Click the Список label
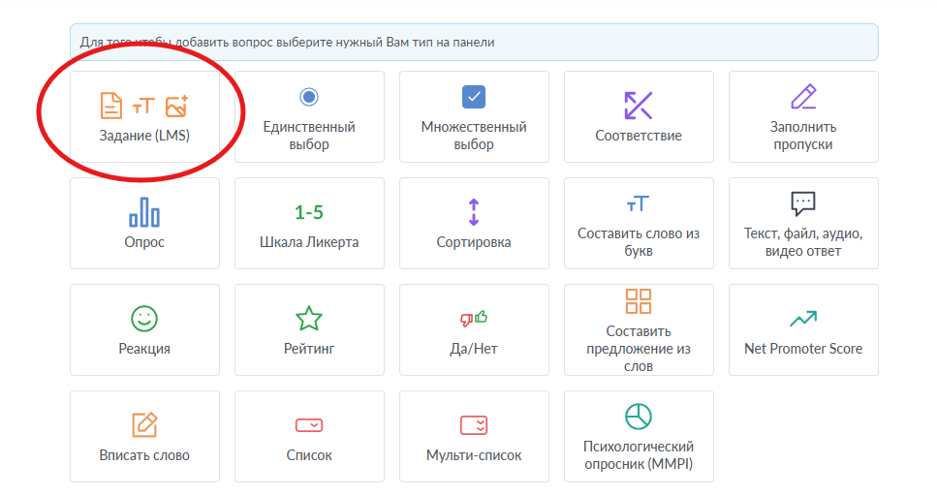Screen dimensions: 937x496 pyautogui.click(x=309, y=455)
